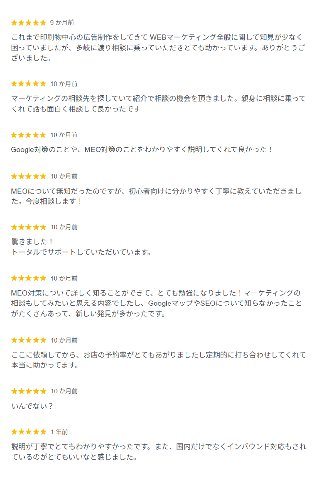Image resolution: width=334 pixels, height=481 pixels.
Task: Select the review text "いんでない？"
Action: point(32,406)
